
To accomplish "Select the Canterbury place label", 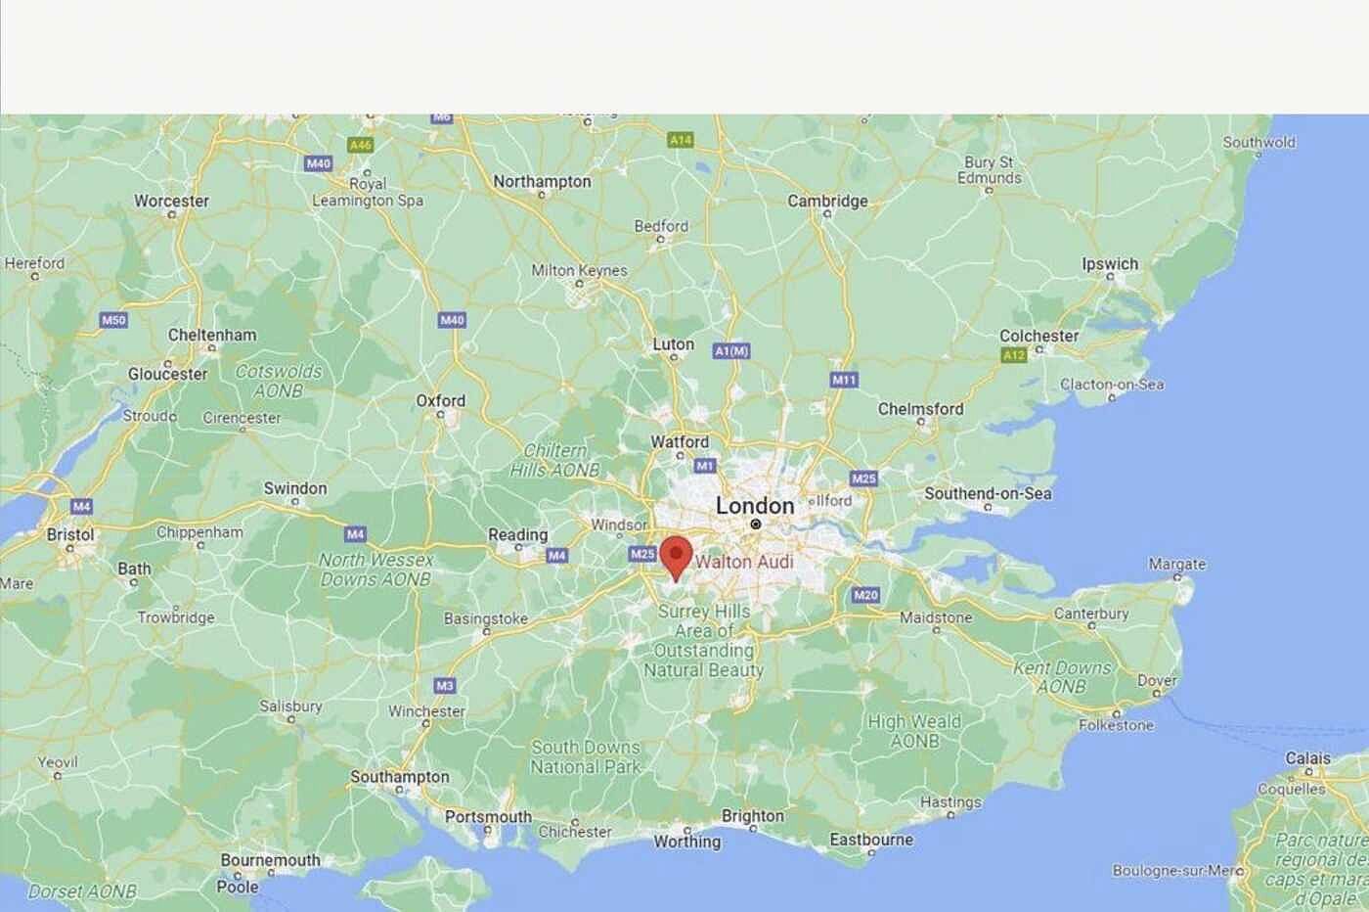I will click(x=1091, y=614).
